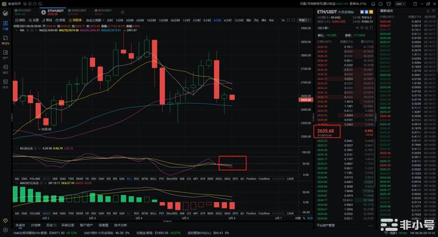Viewport: 438px width, 237px height.
Task: Click the 2x zoom button on chart toolbar
Action: coord(283,20)
